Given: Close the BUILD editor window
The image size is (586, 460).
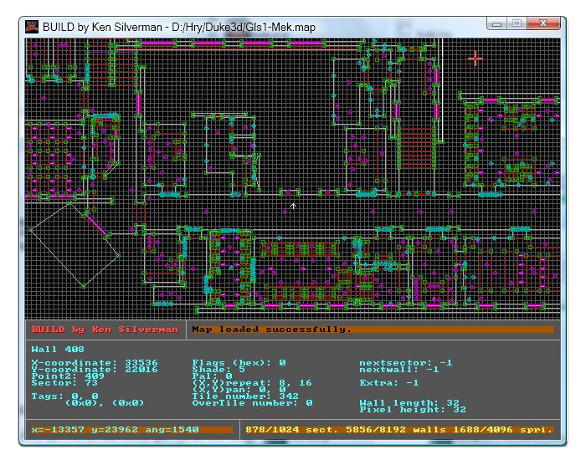Looking at the screenshot, I should coord(543,23).
